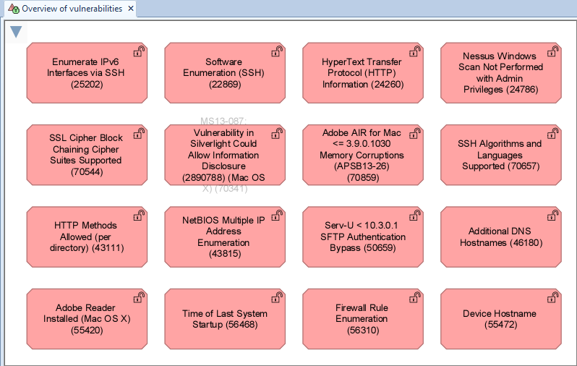This screenshot has width=577, height=366.
Task: Click lock icon on HTTP Methods Allowed node
Action: point(139,216)
